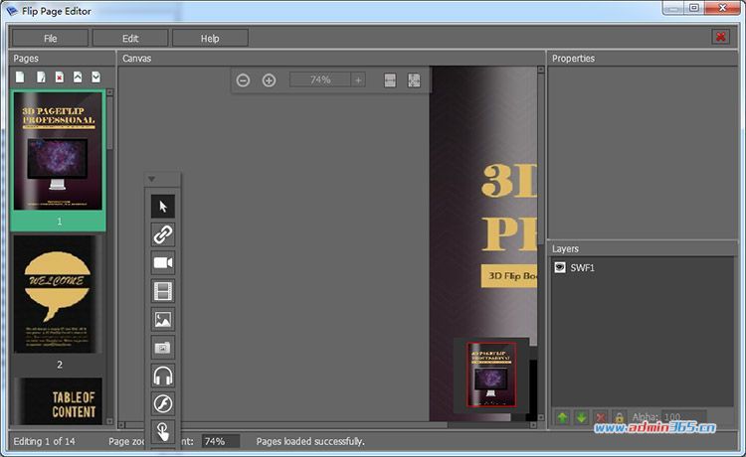Click "Pages loaded successfully." status message
The height and width of the screenshot is (457, 746).
310,441
